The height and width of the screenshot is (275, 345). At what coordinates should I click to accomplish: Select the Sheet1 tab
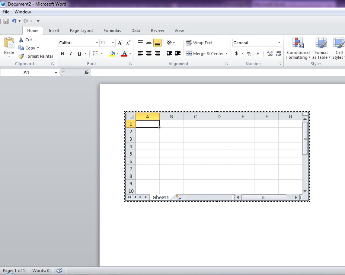[161, 197]
